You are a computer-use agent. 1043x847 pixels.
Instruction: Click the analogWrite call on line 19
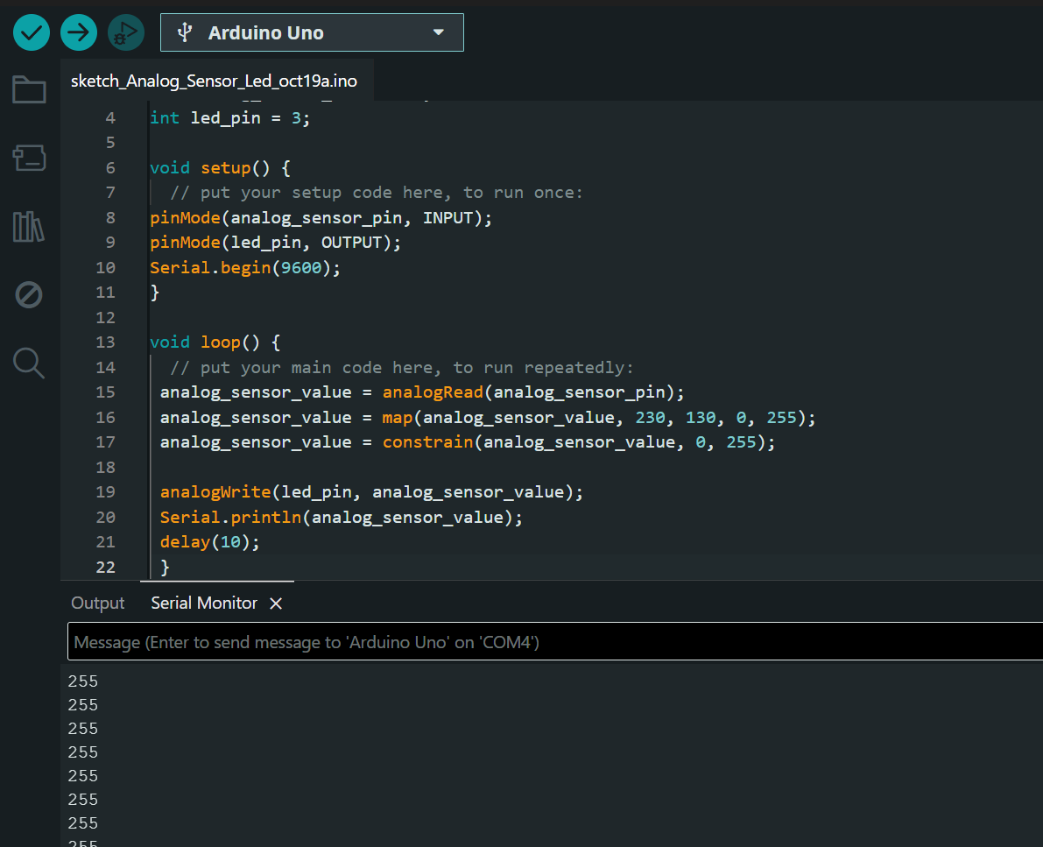[215, 492]
